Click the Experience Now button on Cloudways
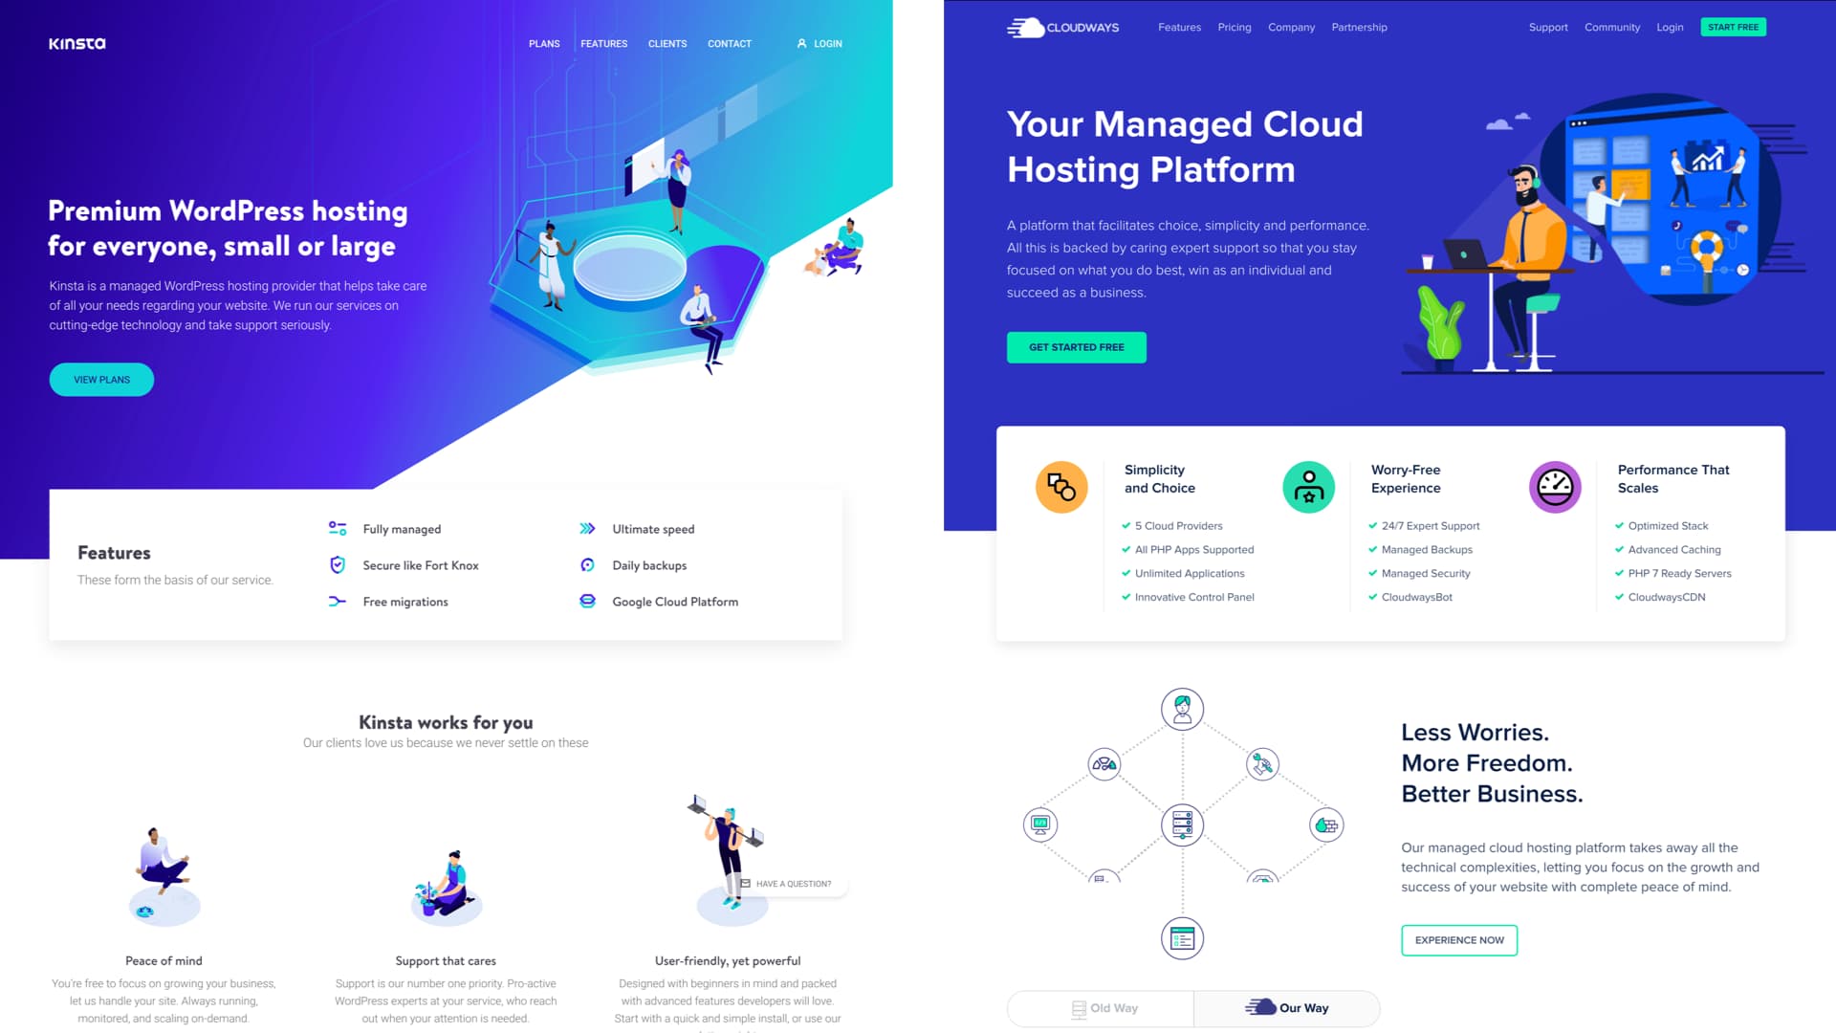The width and height of the screenshot is (1836, 1033). [1459, 939]
